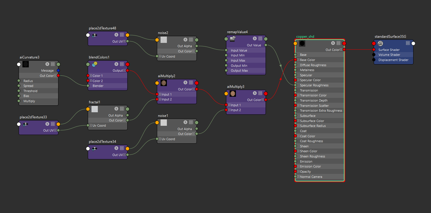Click the blendColors1 node type icon

95,64
